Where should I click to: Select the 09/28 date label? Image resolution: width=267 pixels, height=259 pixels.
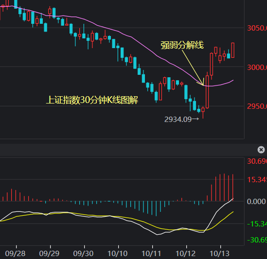point(16,254)
